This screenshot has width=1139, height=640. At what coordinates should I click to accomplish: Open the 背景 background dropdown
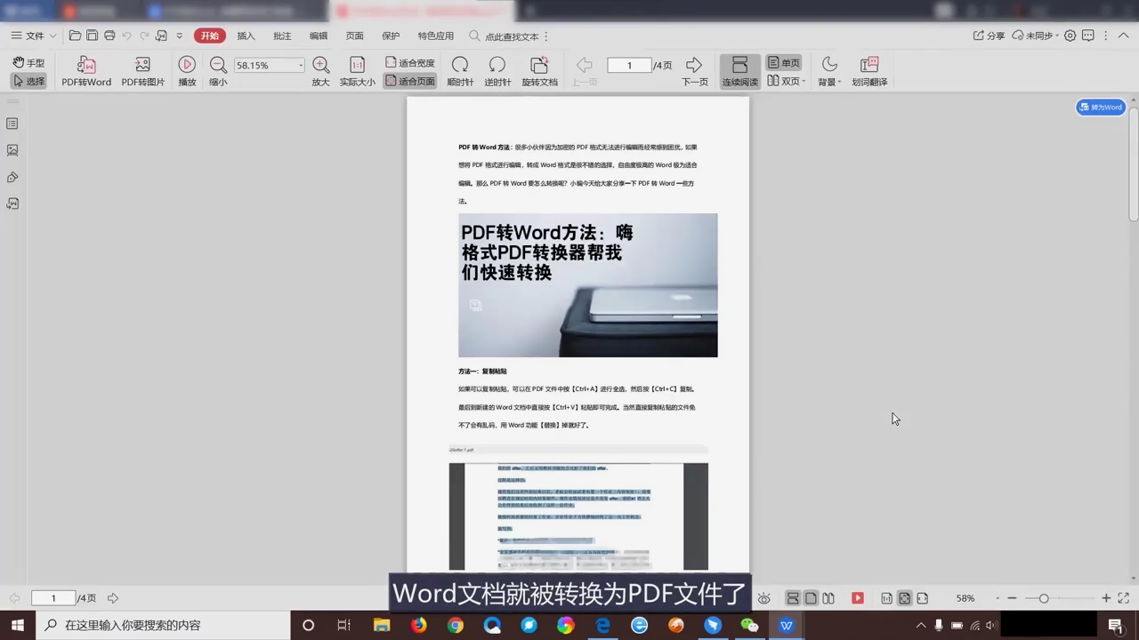(829, 71)
